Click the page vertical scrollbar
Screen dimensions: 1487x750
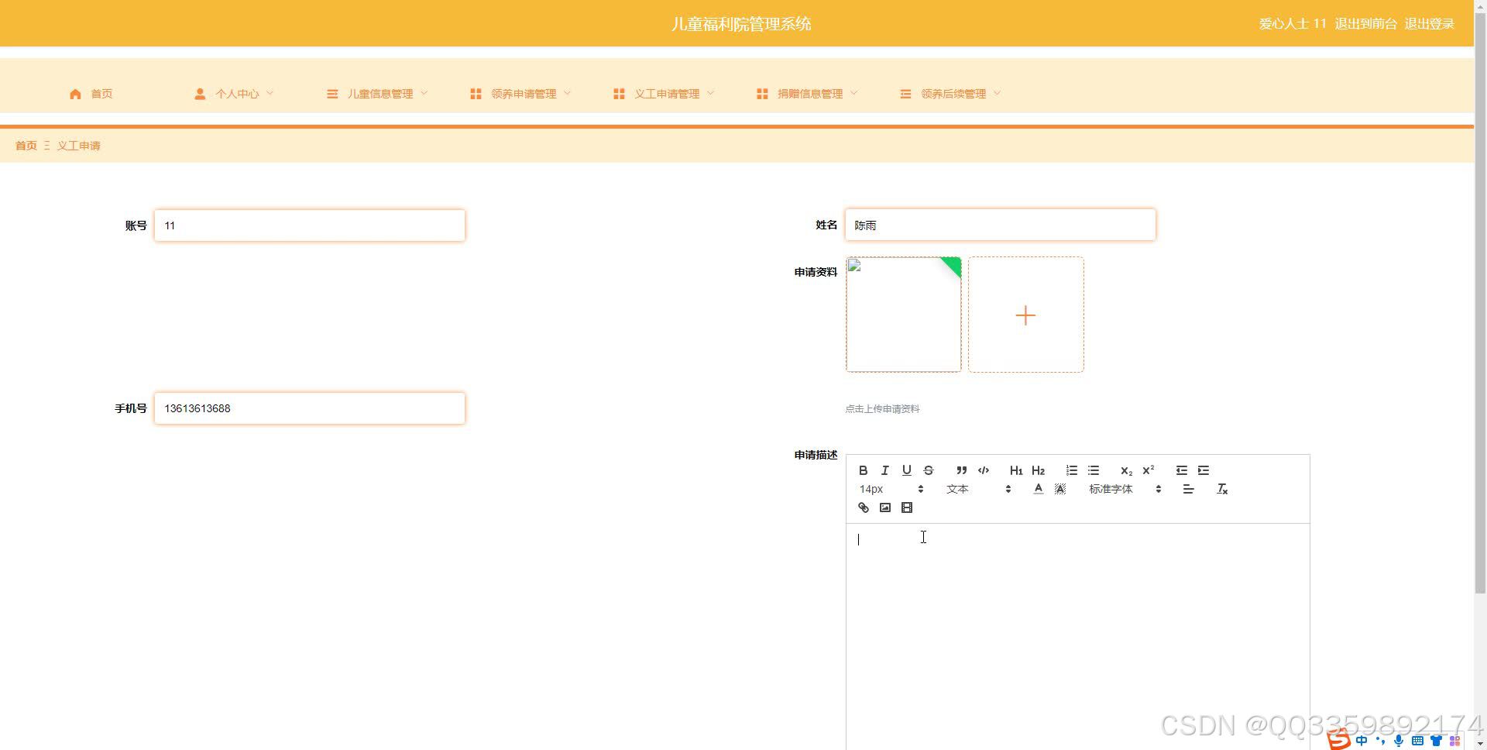tap(1480, 302)
